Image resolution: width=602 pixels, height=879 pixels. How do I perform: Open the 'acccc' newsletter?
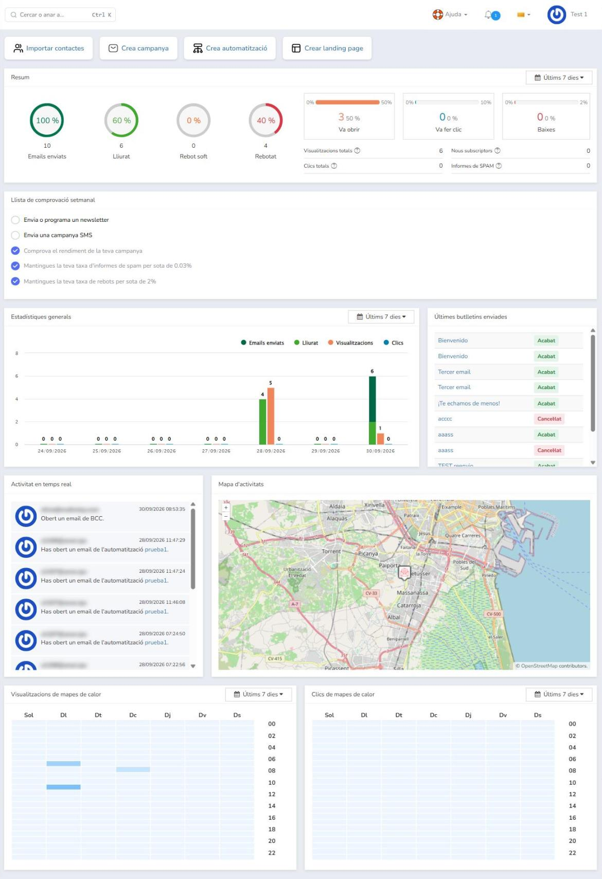pos(445,419)
